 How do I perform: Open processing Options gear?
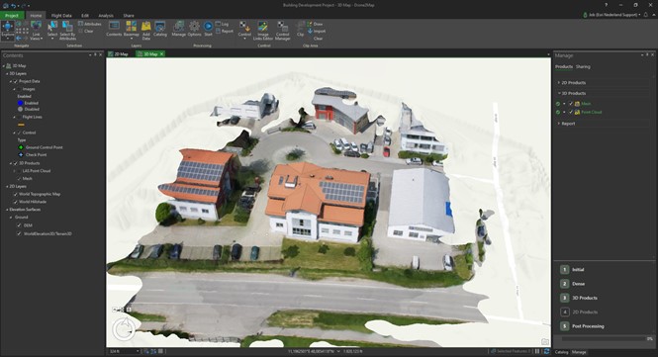[194, 30]
